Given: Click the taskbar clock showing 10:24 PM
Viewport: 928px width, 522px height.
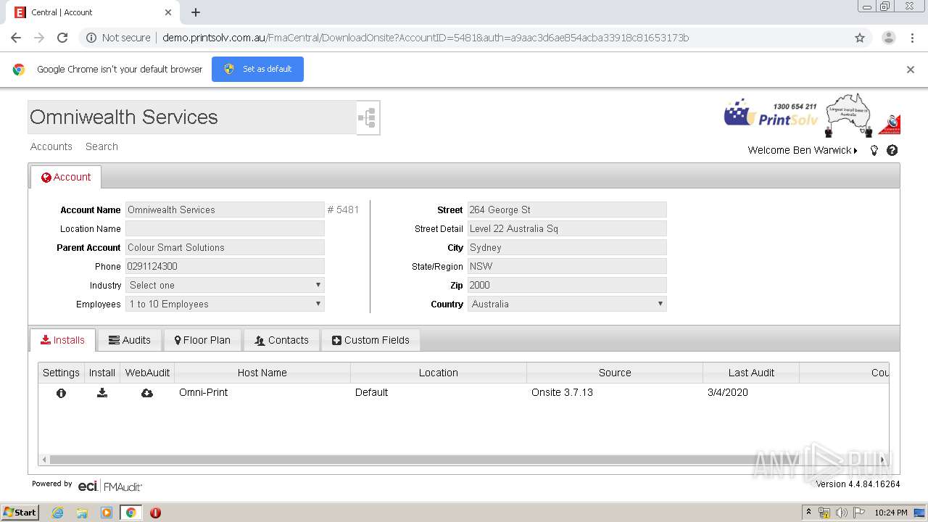Looking at the screenshot, I should (x=891, y=513).
